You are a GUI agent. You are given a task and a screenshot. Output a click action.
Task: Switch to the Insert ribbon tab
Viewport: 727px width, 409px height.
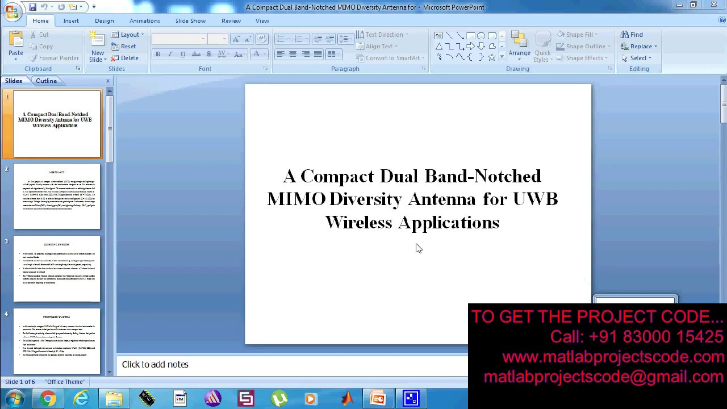tap(71, 20)
